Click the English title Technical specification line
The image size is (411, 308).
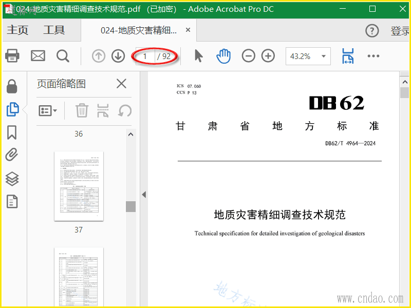click(x=279, y=234)
